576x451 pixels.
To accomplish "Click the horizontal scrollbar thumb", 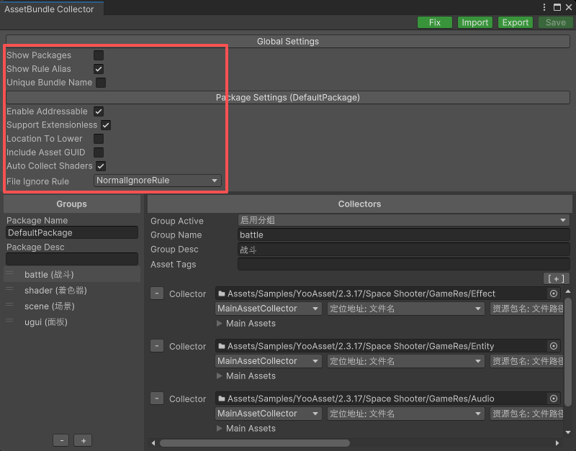I will 255,443.
